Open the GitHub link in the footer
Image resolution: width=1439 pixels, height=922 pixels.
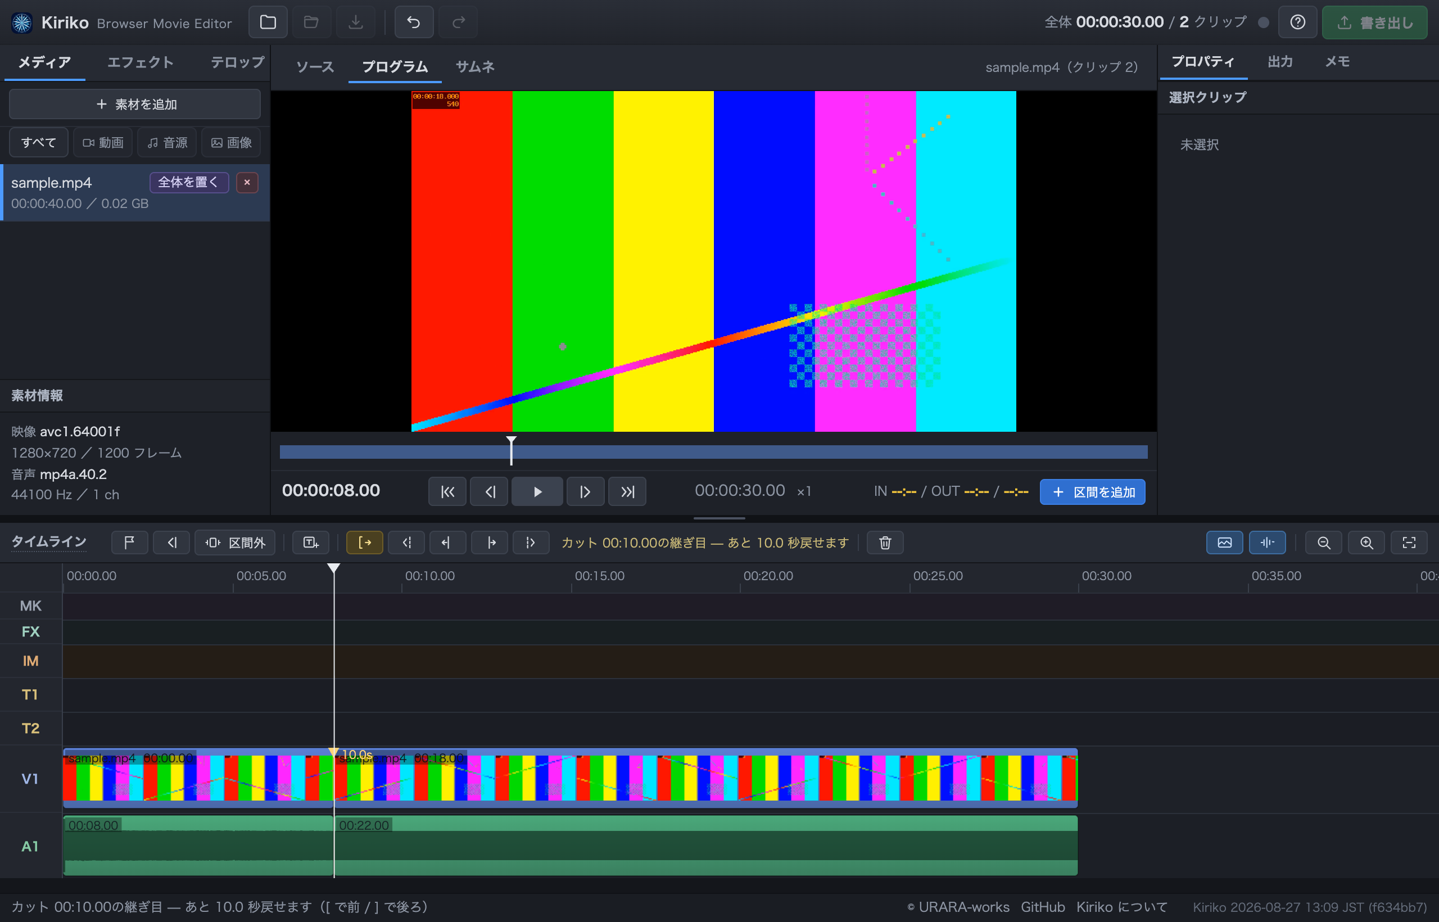click(x=1043, y=907)
